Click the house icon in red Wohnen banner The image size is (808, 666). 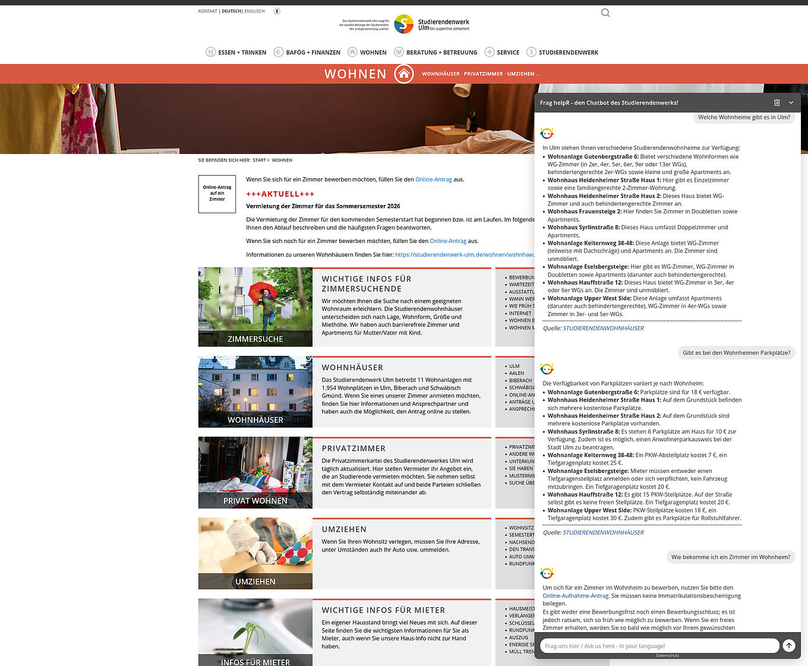point(404,74)
